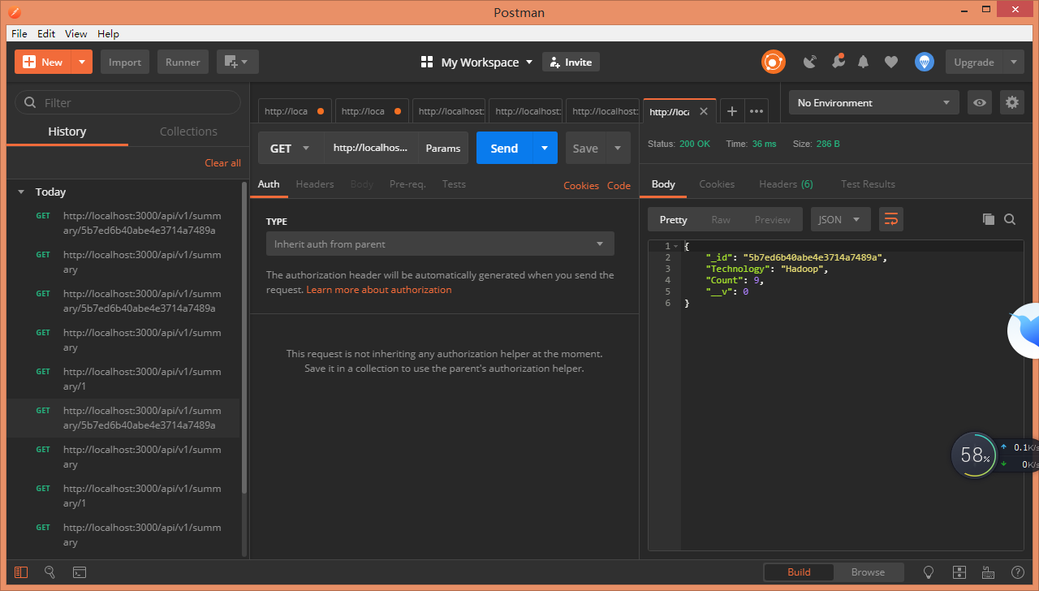Change the GET method dropdown
Viewport: 1039px width, 591px height.
(291, 148)
